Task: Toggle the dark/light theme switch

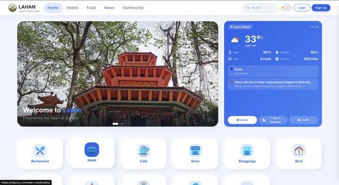Action: pyautogui.click(x=286, y=8)
